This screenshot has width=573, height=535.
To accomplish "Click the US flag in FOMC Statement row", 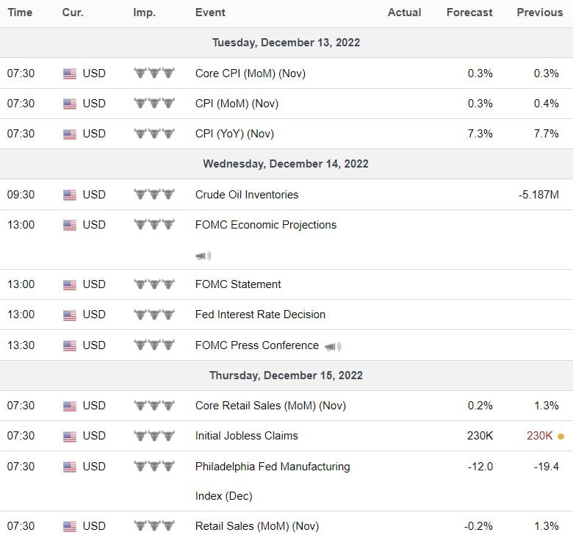I will [x=70, y=285].
